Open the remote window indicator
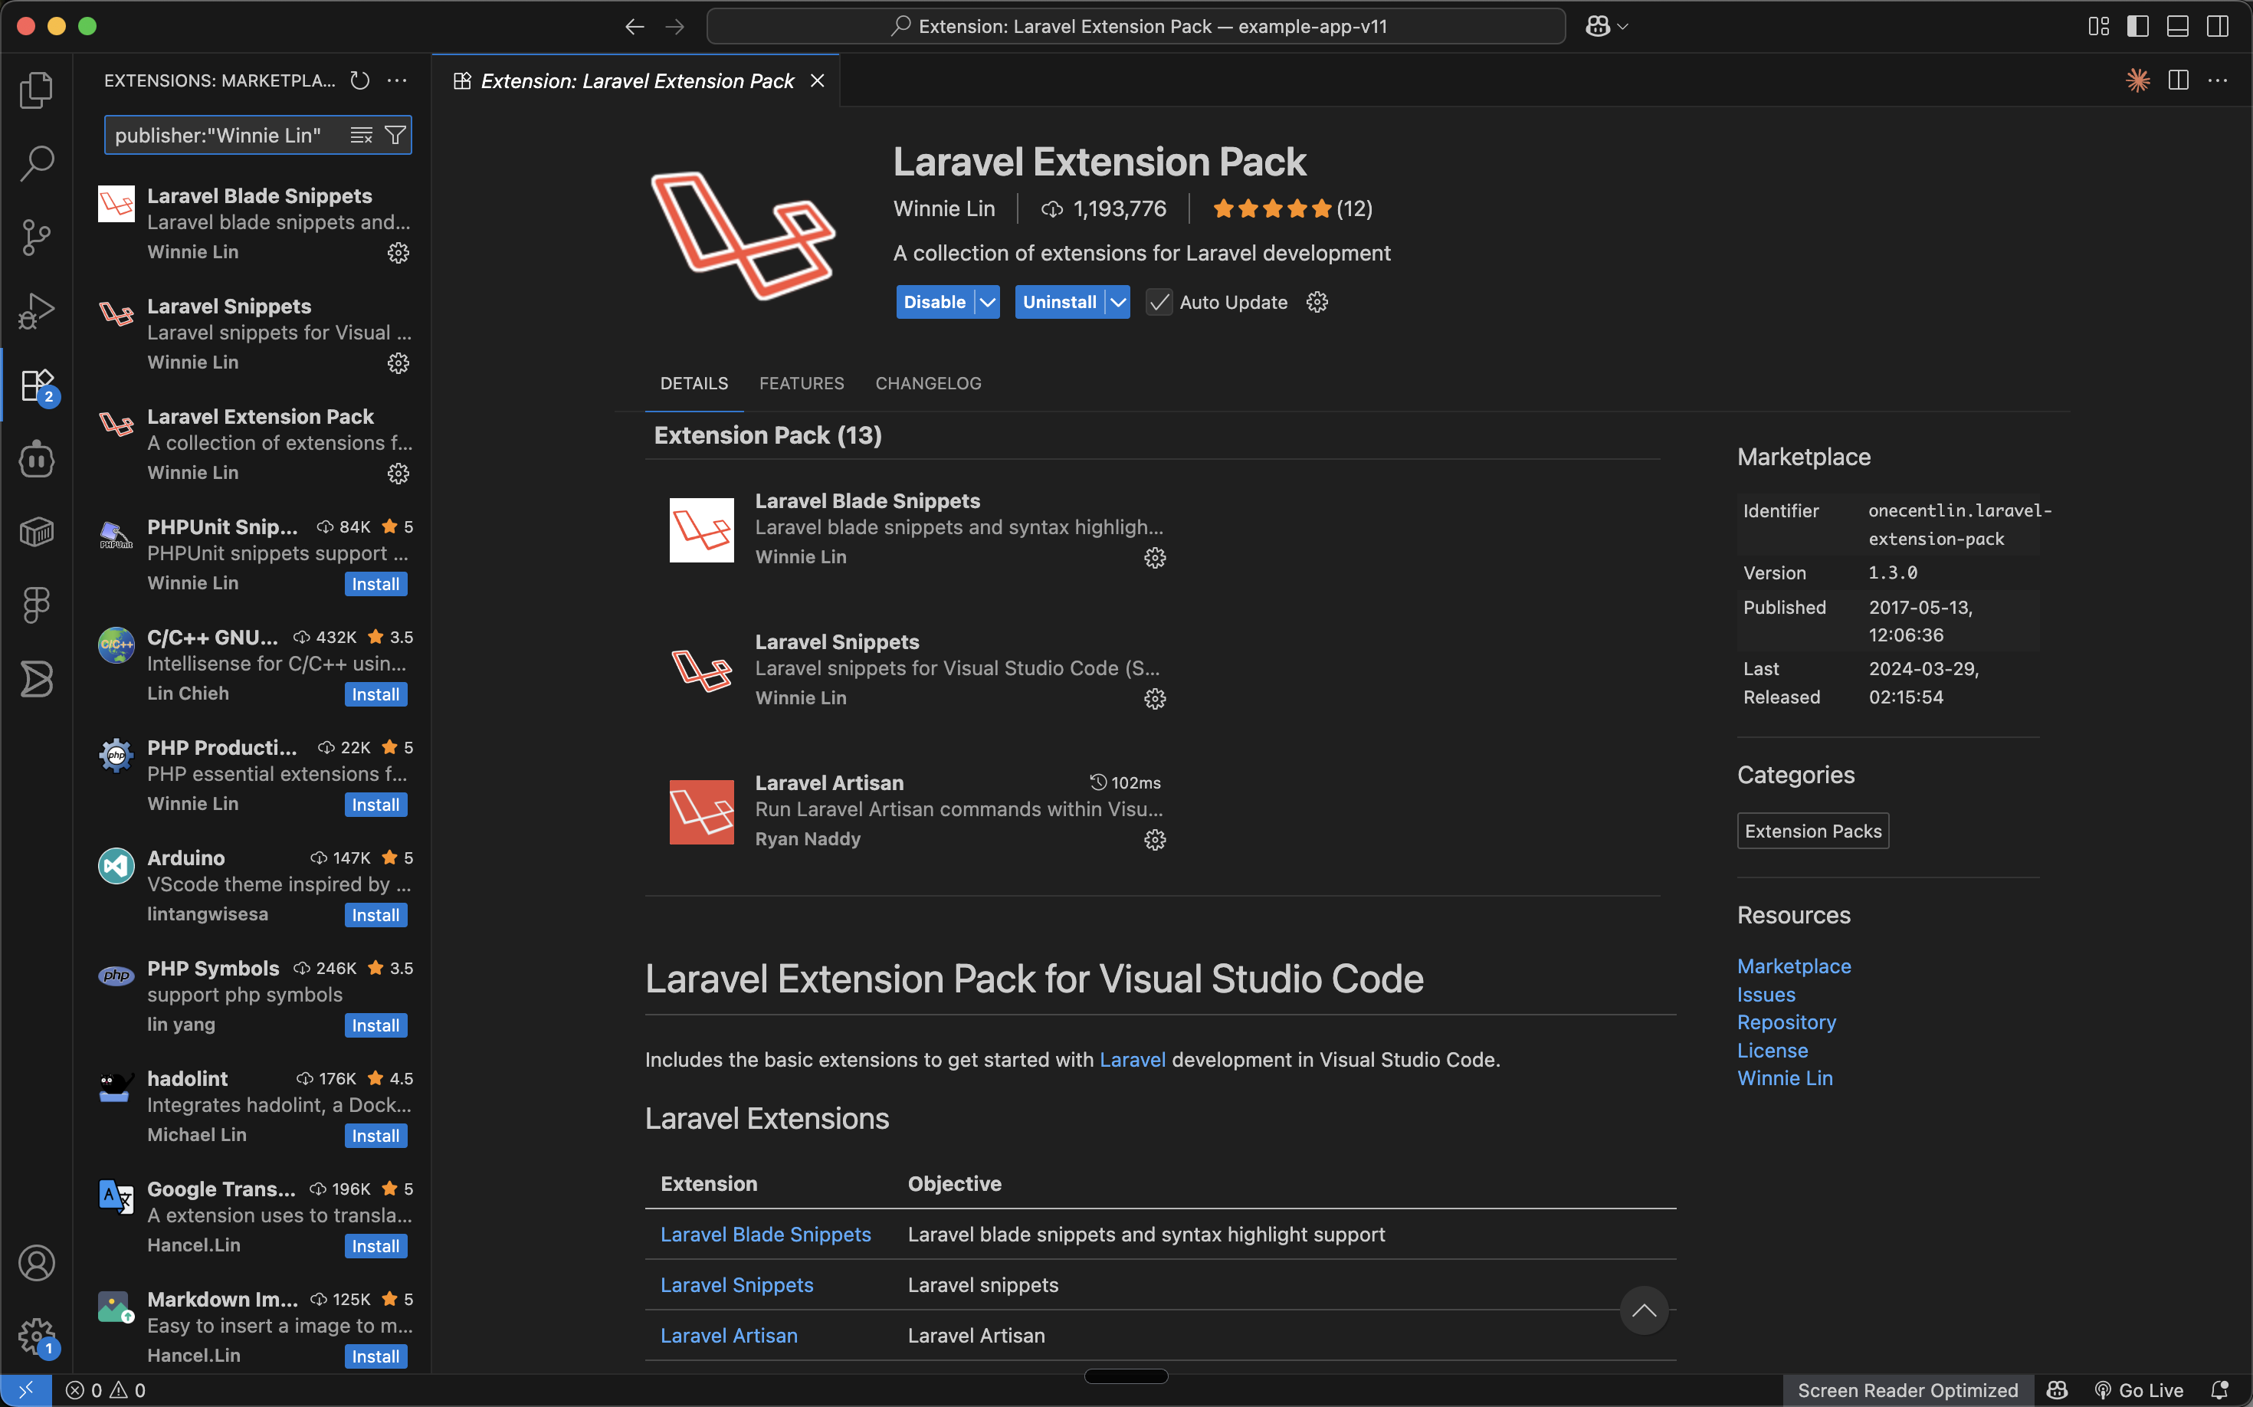Viewport: 2253px width, 1407px height. coord(26,1390)
